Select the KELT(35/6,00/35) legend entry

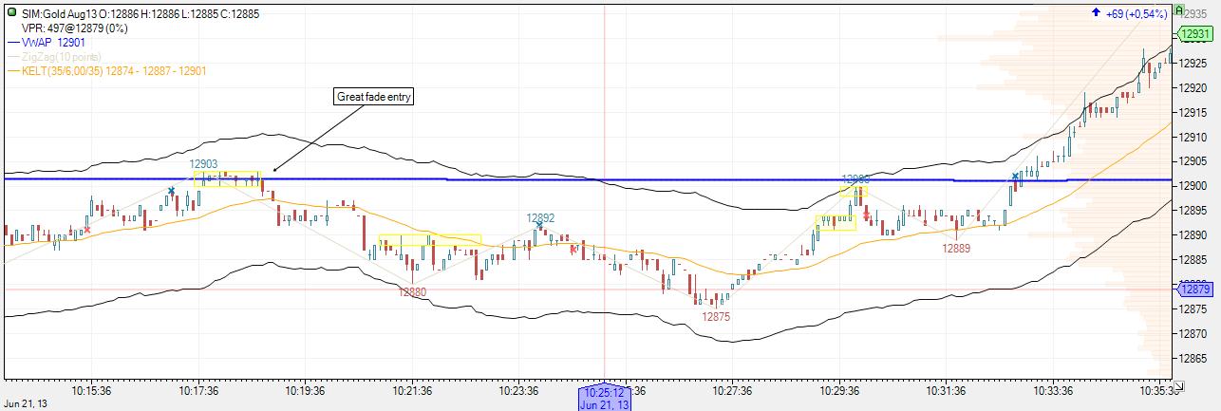pos(106,71)
